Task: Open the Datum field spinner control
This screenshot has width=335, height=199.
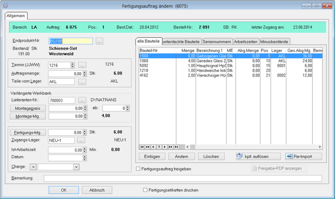Action: click(85, 158)
